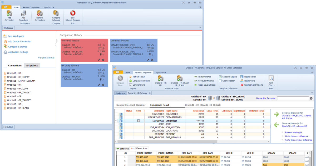The width and height of the screenshot is (316, 166).
Task: Click the session search input field
Action: [x=293, y=98]
